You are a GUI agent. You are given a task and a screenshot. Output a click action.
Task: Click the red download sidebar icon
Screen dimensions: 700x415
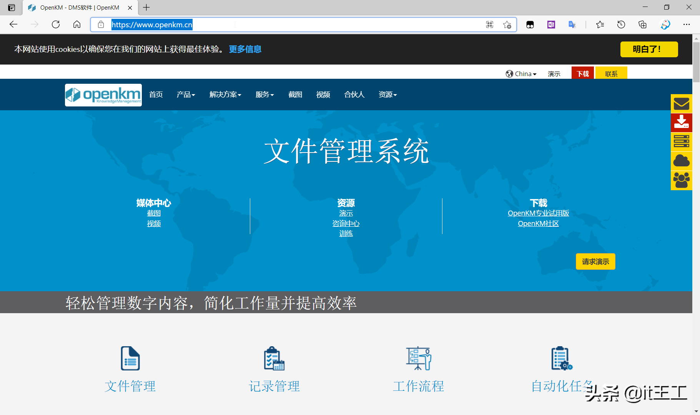682,123
